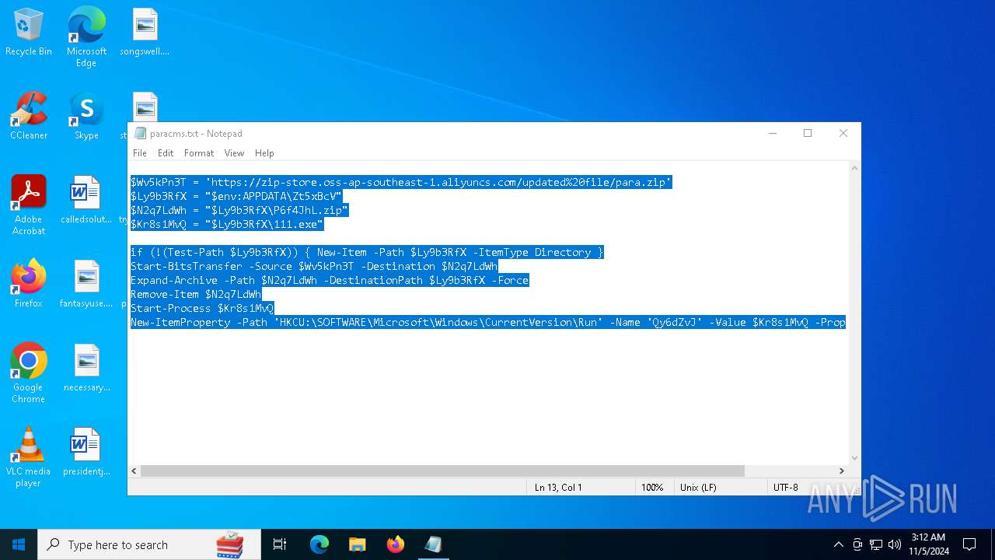The height and width of the screenshot is (560, 995).
Task: Click the UTF-8 encoding status entry
Action: pyautogui.click(x=785, y=487)
